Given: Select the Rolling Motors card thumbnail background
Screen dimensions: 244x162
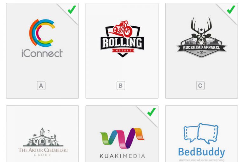Looking at the screenshot, I should click(x=122, y=51).
